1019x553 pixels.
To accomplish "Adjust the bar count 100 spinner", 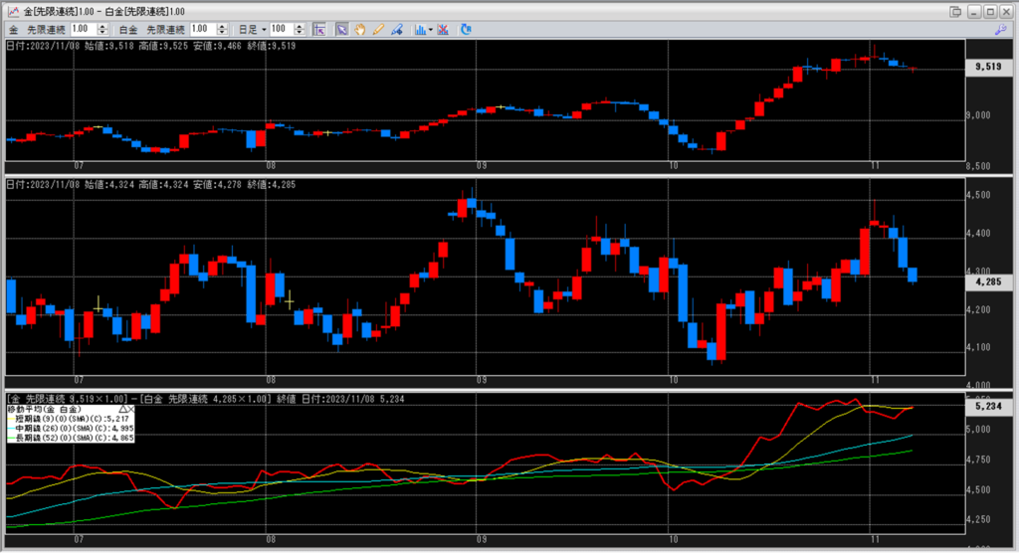I will point(305,30).
